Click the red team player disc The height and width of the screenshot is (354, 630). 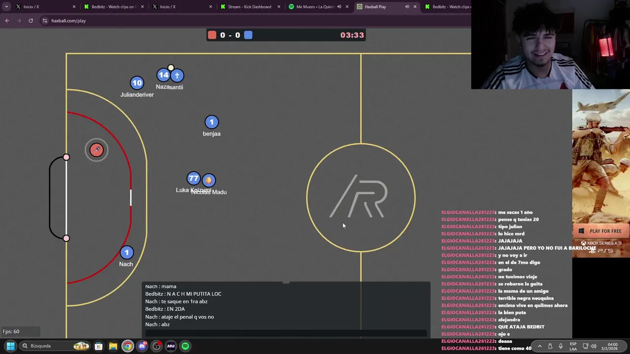[x=96, y=150]
